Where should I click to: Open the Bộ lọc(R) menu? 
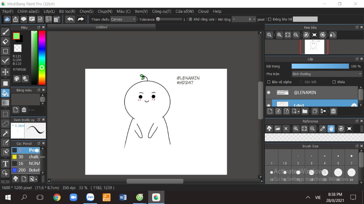pyautogui.click(x=67, y=11)
